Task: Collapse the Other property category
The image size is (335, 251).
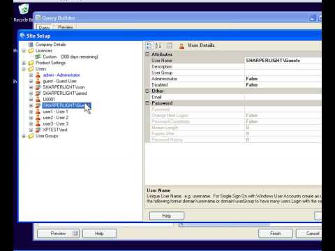Action: 147,91
